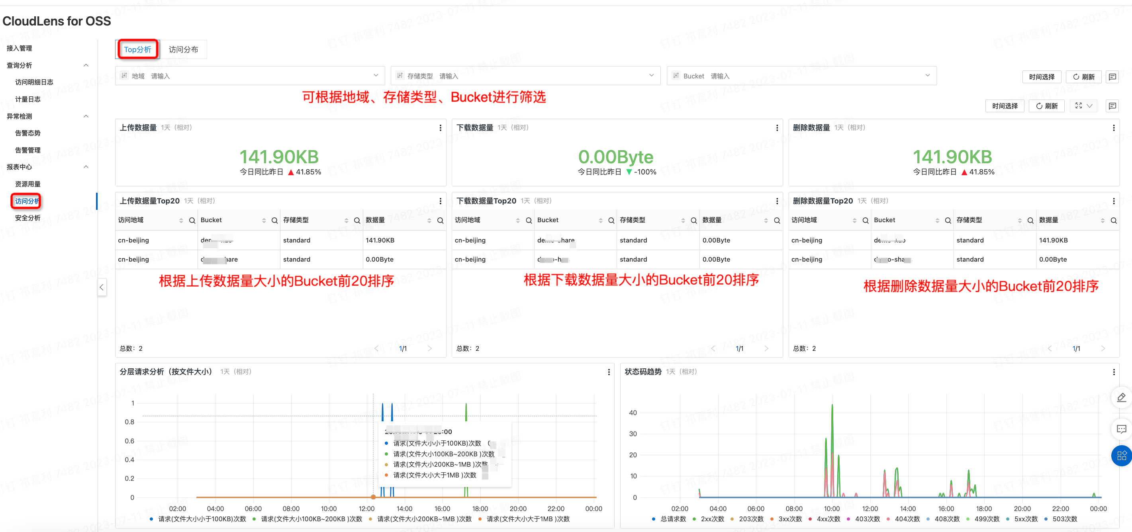
Task: Open the 状态码趋势 chart three-dot menu
Action: tap(1114, 372)
